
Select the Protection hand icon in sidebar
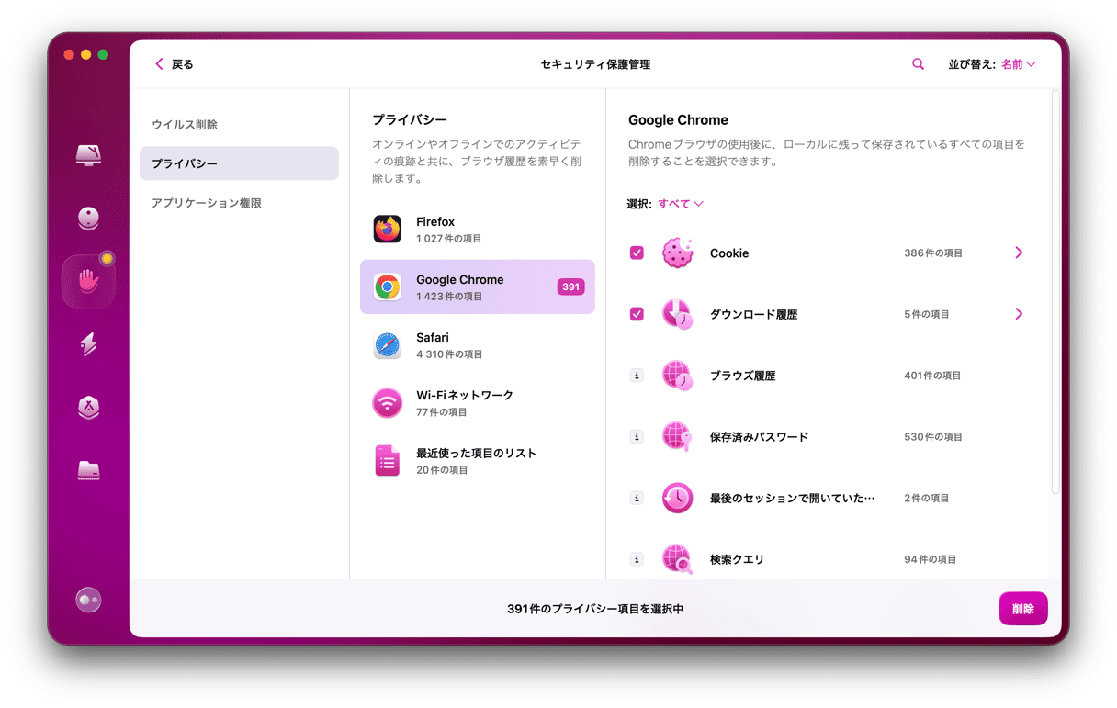pos(88,280)
